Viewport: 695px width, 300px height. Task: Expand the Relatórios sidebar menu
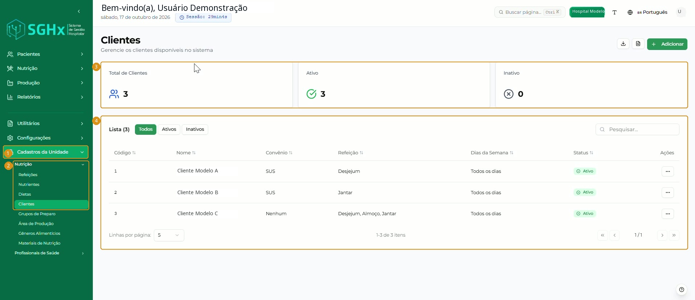(46, 97)
